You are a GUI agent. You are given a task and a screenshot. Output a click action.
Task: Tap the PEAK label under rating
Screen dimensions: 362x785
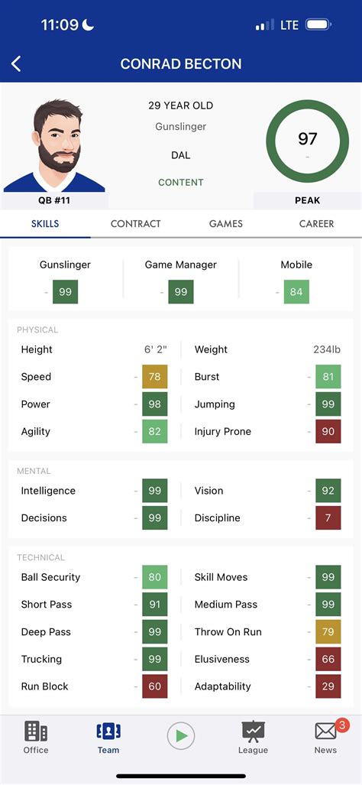coord(307,200)
